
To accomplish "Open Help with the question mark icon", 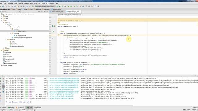I will pos(95,6).
